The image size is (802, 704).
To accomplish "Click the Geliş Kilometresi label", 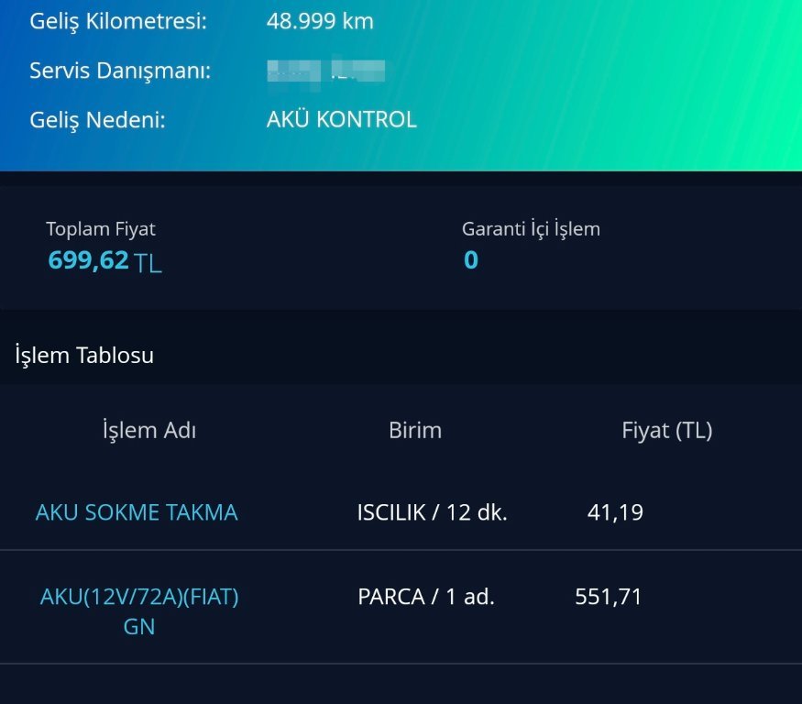I will (x=118, y=21).
